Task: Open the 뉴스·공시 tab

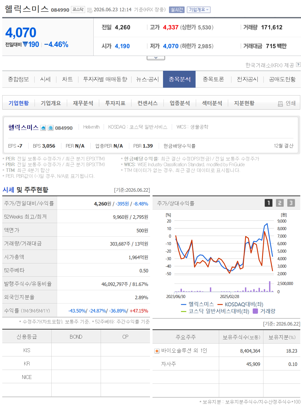Action: coord(147,79)
